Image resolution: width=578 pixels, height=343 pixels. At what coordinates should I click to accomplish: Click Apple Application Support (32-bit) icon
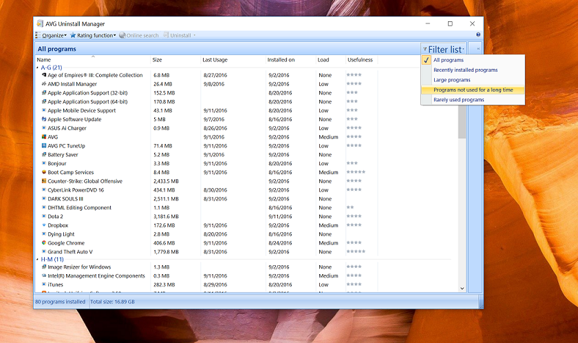[x=44, y=92]
